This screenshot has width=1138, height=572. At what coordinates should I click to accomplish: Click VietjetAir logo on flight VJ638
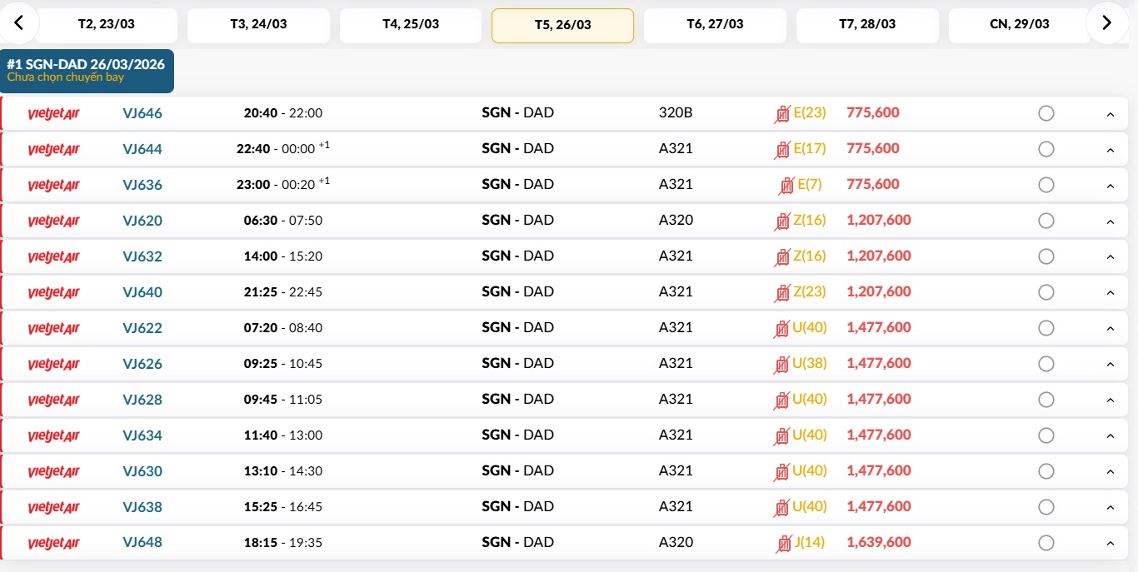(53, 508)
